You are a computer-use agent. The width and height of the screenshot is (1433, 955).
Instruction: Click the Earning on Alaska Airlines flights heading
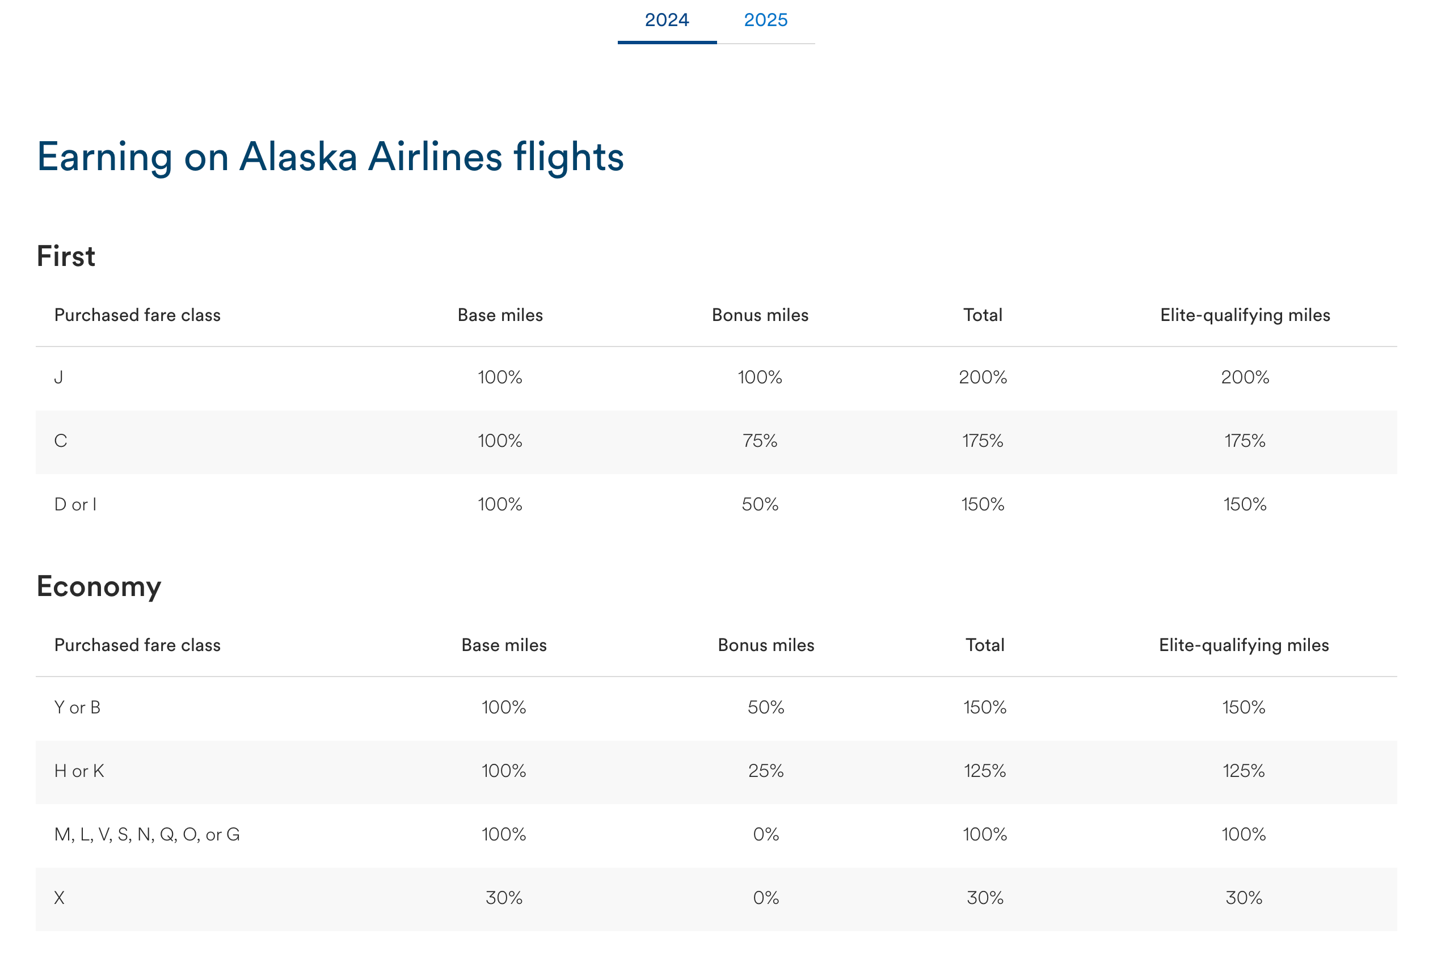(330, 157)
